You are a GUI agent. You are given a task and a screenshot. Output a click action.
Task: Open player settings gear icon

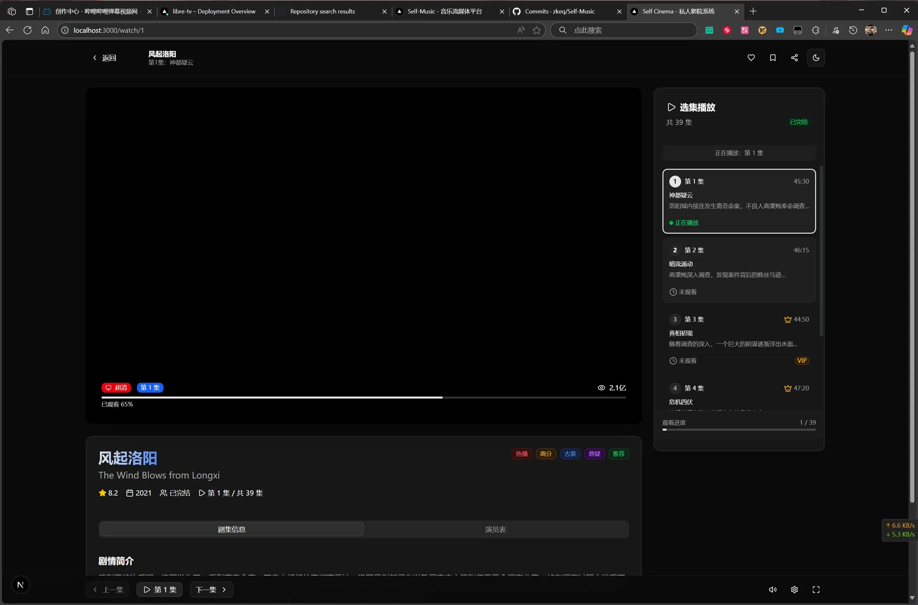click(x=794, y=590)
